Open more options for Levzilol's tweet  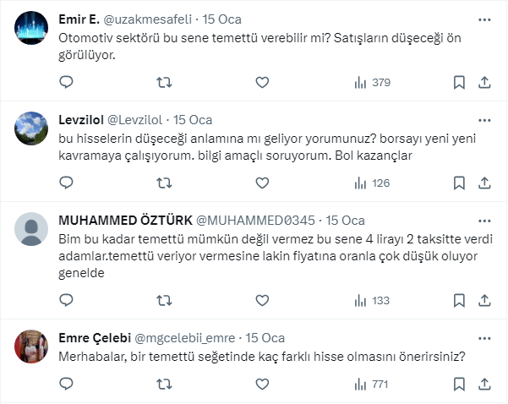coord(484,119)
